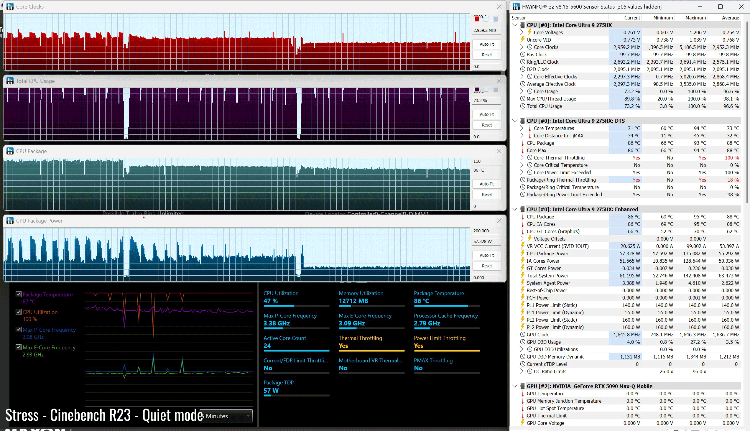The width and height of the screenshot is (750, 431).
Task: Close the CPU Package graph window
Action: pos(499,151)
